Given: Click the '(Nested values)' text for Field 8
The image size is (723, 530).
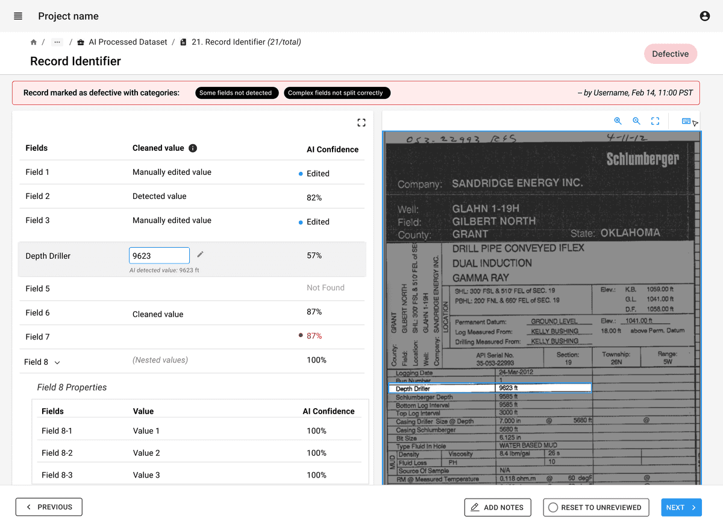Looking at the screenshot, I should click(160, 360).
